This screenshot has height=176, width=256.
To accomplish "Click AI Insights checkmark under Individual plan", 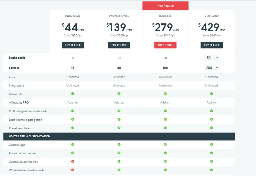I will click(x=73, y=94).
